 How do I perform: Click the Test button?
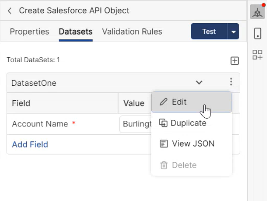209,31
